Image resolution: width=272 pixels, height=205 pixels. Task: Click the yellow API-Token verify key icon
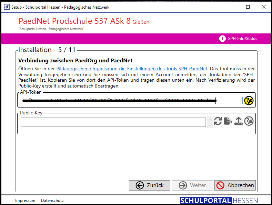pos(249,101)
